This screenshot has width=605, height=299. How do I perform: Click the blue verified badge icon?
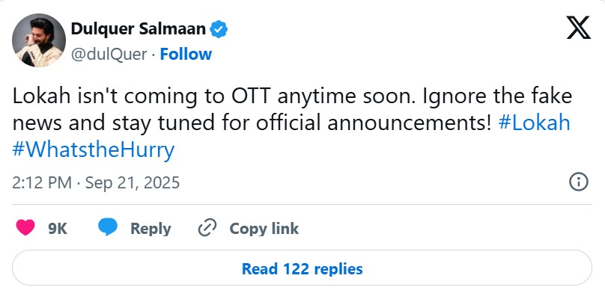pos(219,29)
